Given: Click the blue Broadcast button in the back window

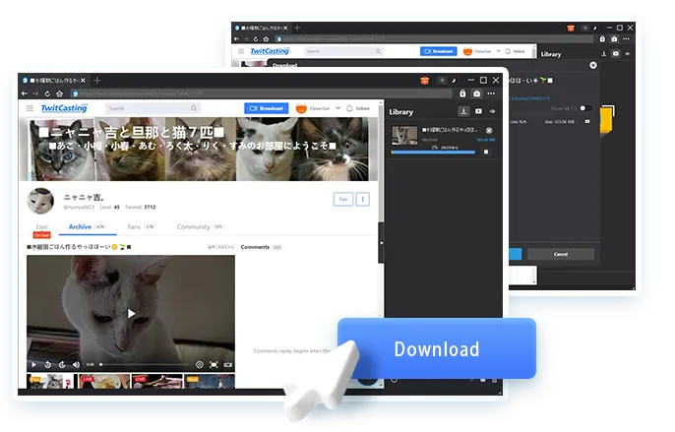Looking at the screenshot, I should (438, 51).
